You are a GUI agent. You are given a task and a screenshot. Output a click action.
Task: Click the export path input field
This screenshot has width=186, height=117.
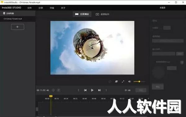(164, 54)
